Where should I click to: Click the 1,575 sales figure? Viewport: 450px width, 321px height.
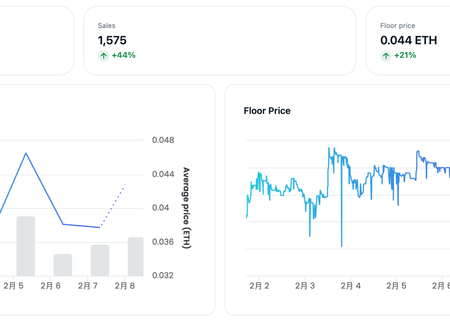pyautogui.click(x=112, y=40)
